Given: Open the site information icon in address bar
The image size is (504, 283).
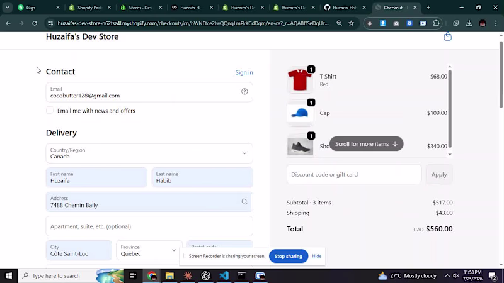Looking at the screenshot, I should point(50,23).
